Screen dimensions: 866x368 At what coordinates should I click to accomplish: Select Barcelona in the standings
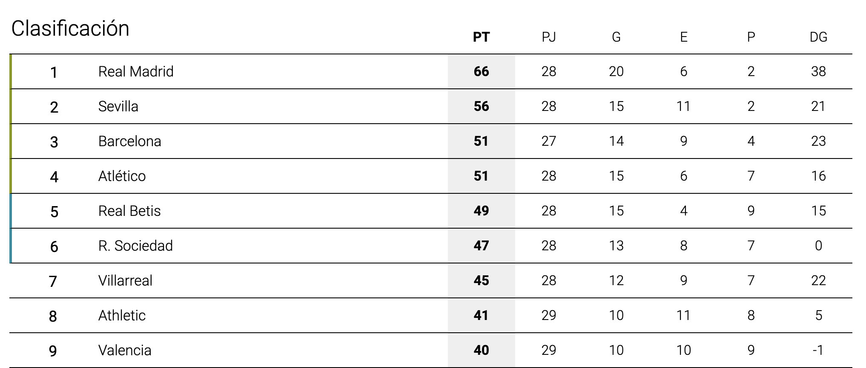(130, 141)
